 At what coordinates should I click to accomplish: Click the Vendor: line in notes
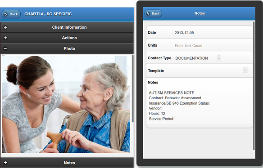click(155, 108)
